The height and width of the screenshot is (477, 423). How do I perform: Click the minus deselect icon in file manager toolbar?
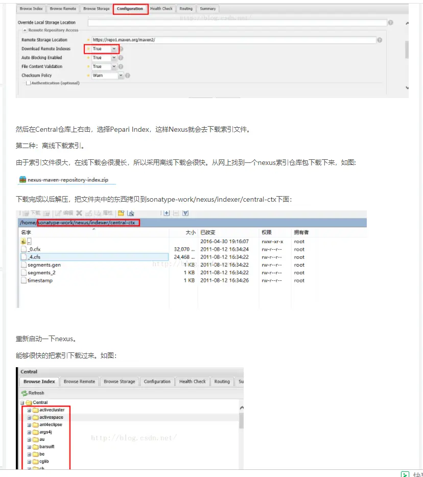point(176,213)
